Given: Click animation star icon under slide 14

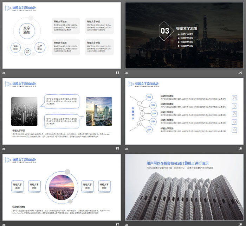Looking at the screenshot, I should (127, 73).
